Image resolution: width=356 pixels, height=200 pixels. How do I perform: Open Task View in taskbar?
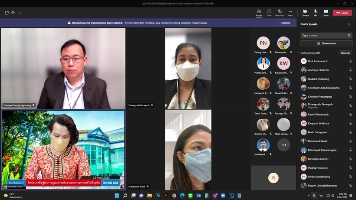(x=133, y=196)
